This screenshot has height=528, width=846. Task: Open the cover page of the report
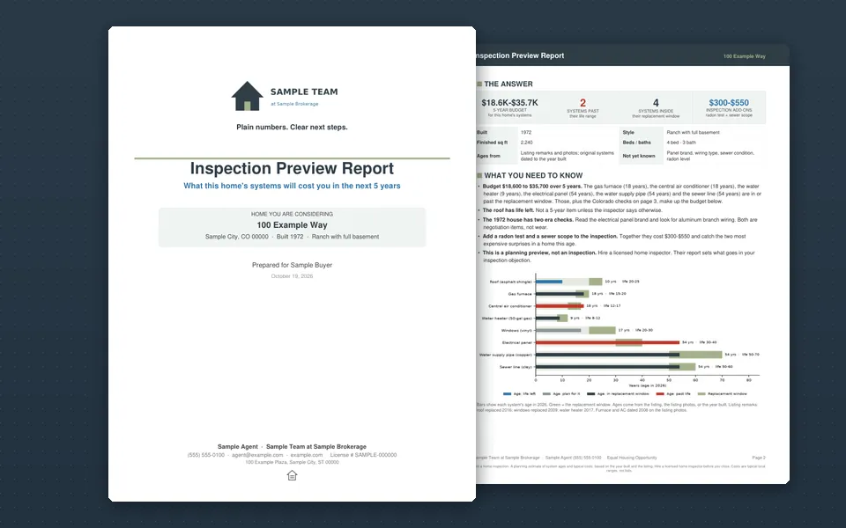tap(292, 264)
